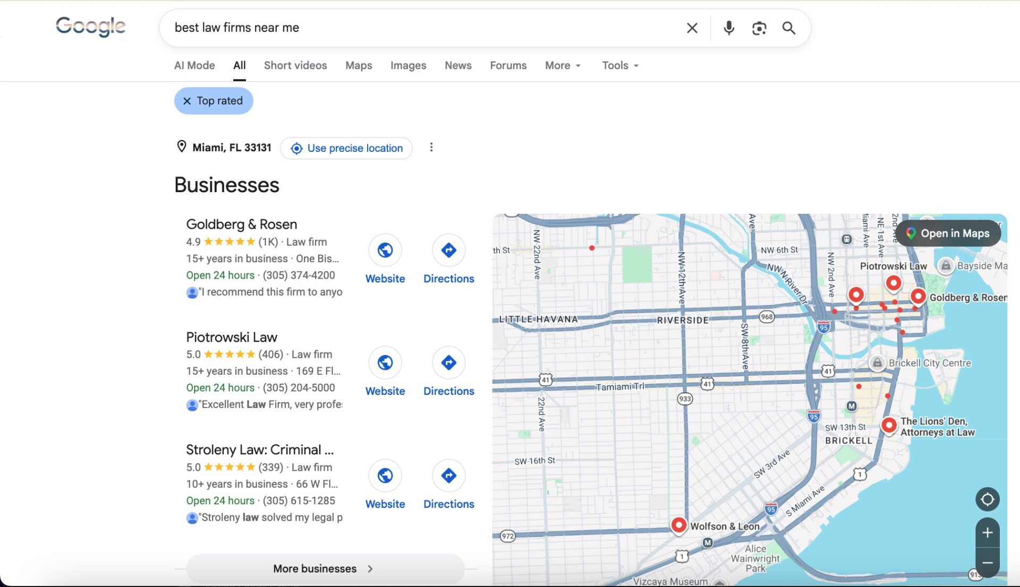Visit Piotrowski Law website icon

pyautogui.click(x=385, y=362)
